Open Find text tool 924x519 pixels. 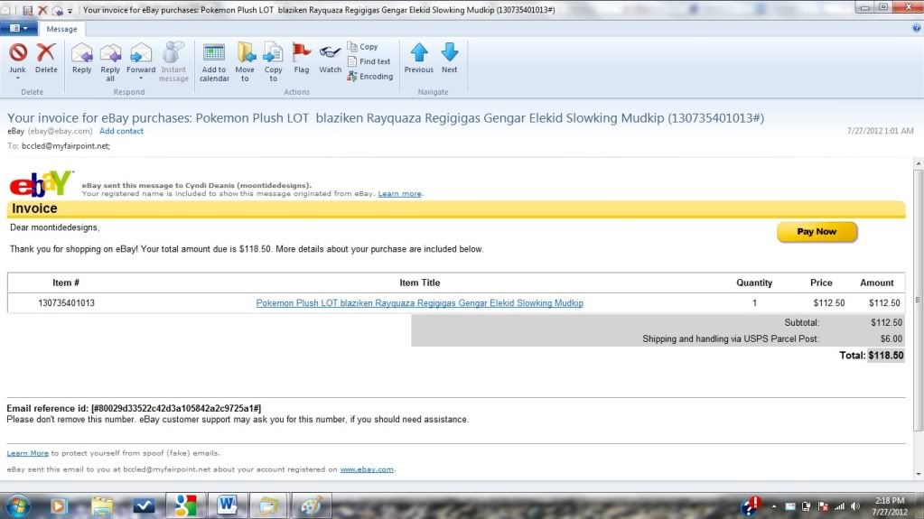pyautogui.click(x=369, y=61)
